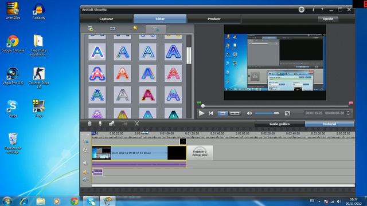Open the ES language indicator

[312, 201]
